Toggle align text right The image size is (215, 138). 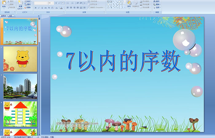coord(74,8)
